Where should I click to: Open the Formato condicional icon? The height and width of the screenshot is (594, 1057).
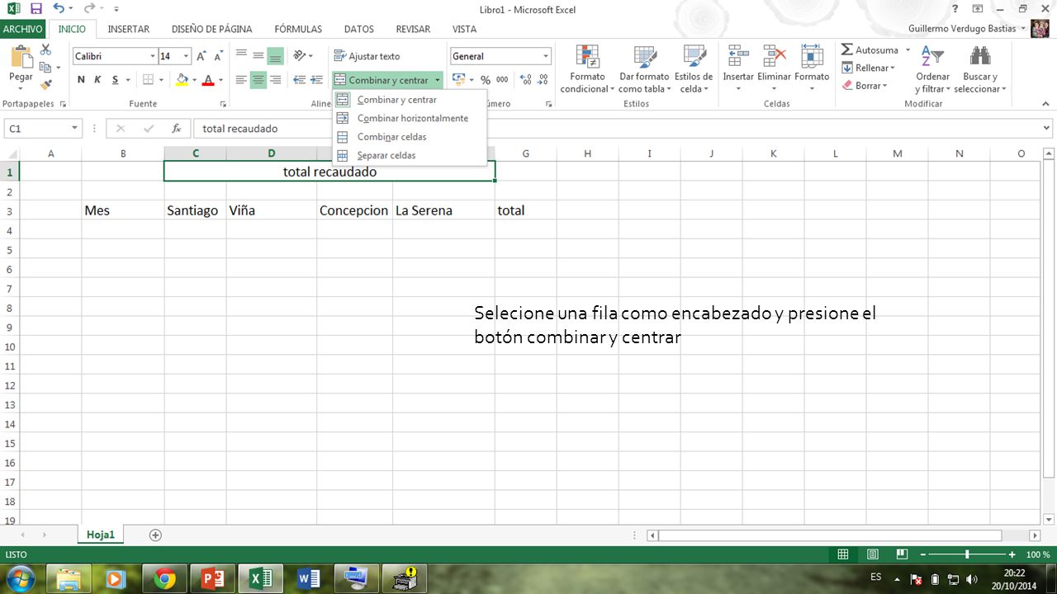(x=587, y=57)
